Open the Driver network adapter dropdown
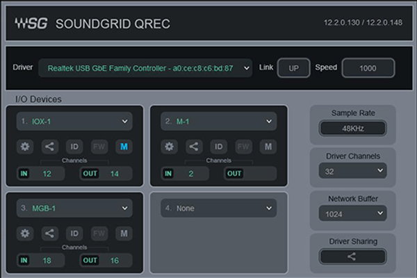 tap(145, 68)
